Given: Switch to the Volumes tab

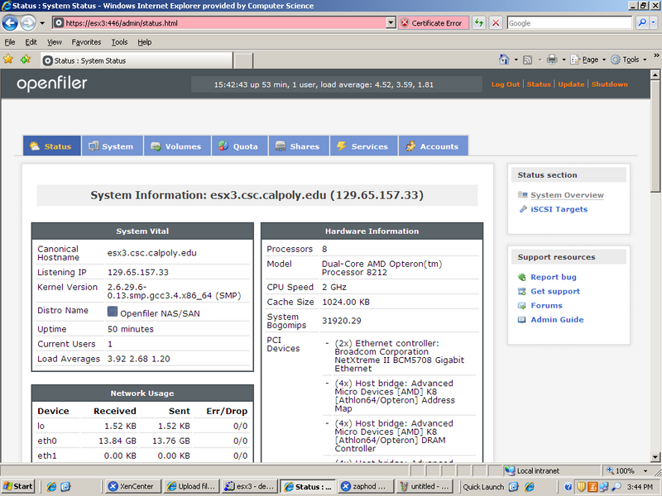Looking at the screenshot, I should tap(177, 146).
